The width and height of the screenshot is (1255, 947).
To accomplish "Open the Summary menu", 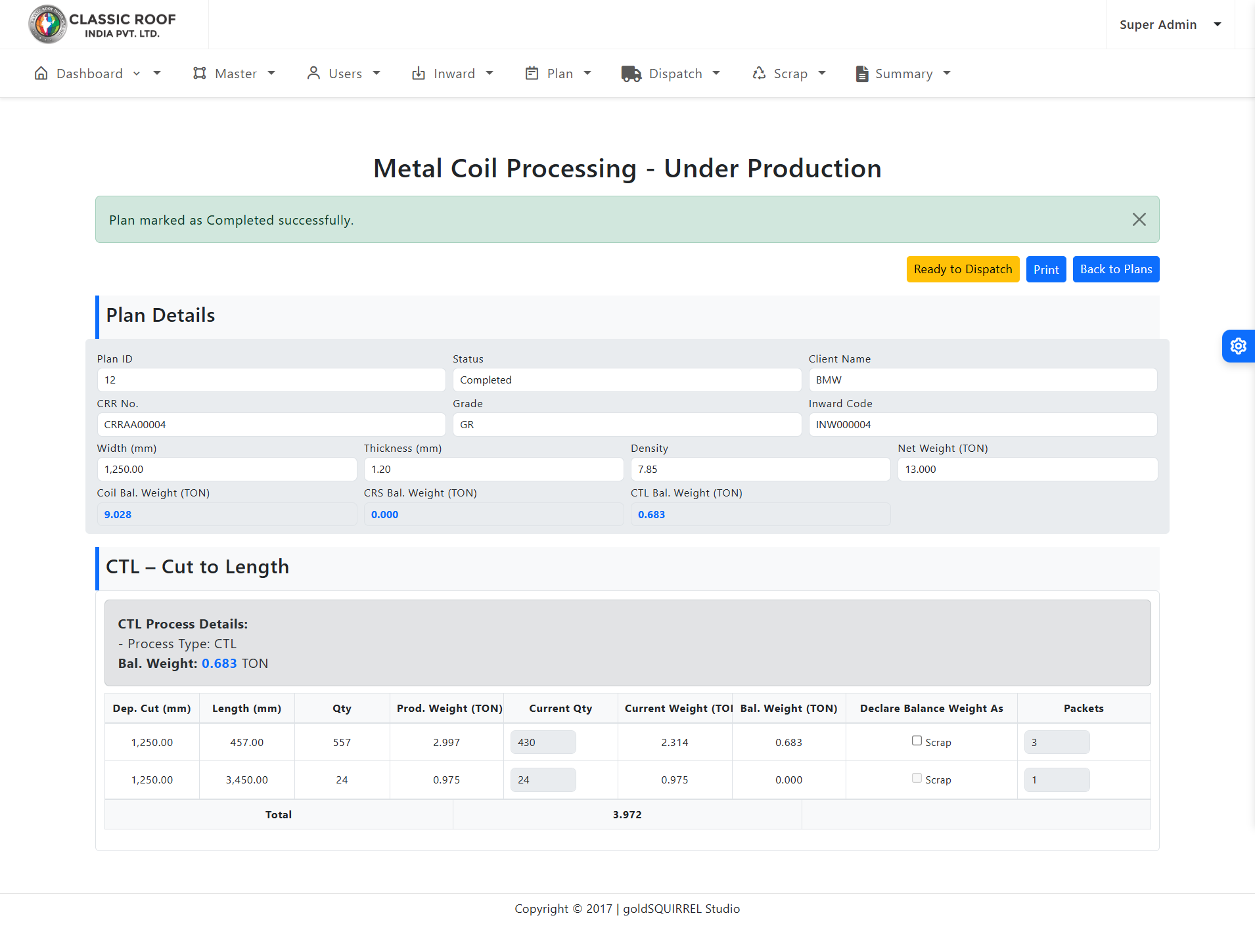I will [x=903, y=74].
